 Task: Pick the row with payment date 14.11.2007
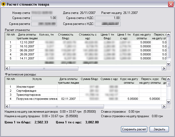(27, 58)
